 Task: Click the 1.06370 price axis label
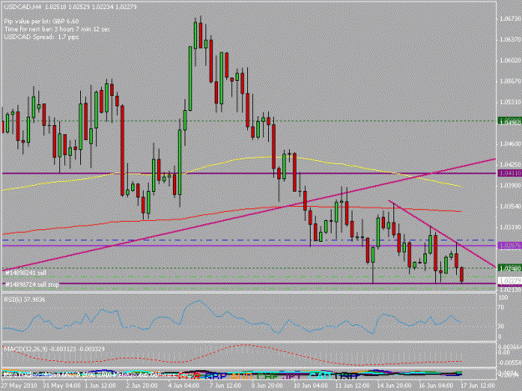510,39
